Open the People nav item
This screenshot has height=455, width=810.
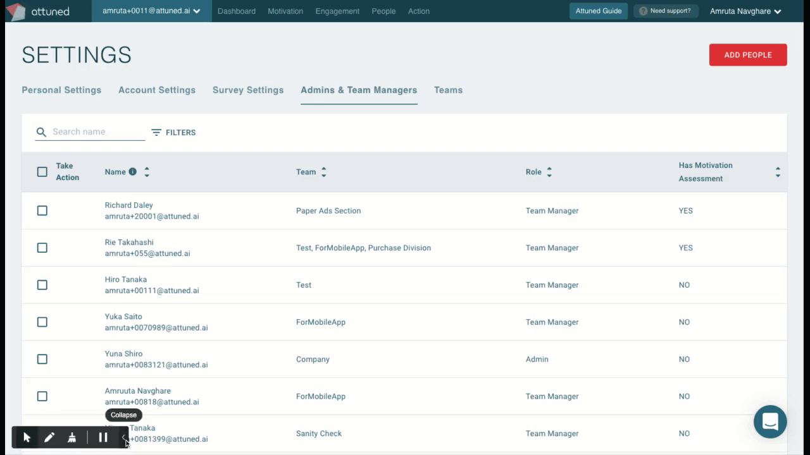tap(383, 11)
